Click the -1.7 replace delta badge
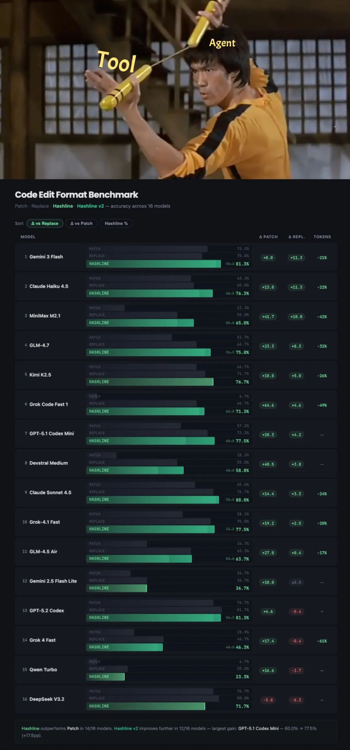Image resolution: width=350 pixels, height=750 pixels. click(297, 671)
